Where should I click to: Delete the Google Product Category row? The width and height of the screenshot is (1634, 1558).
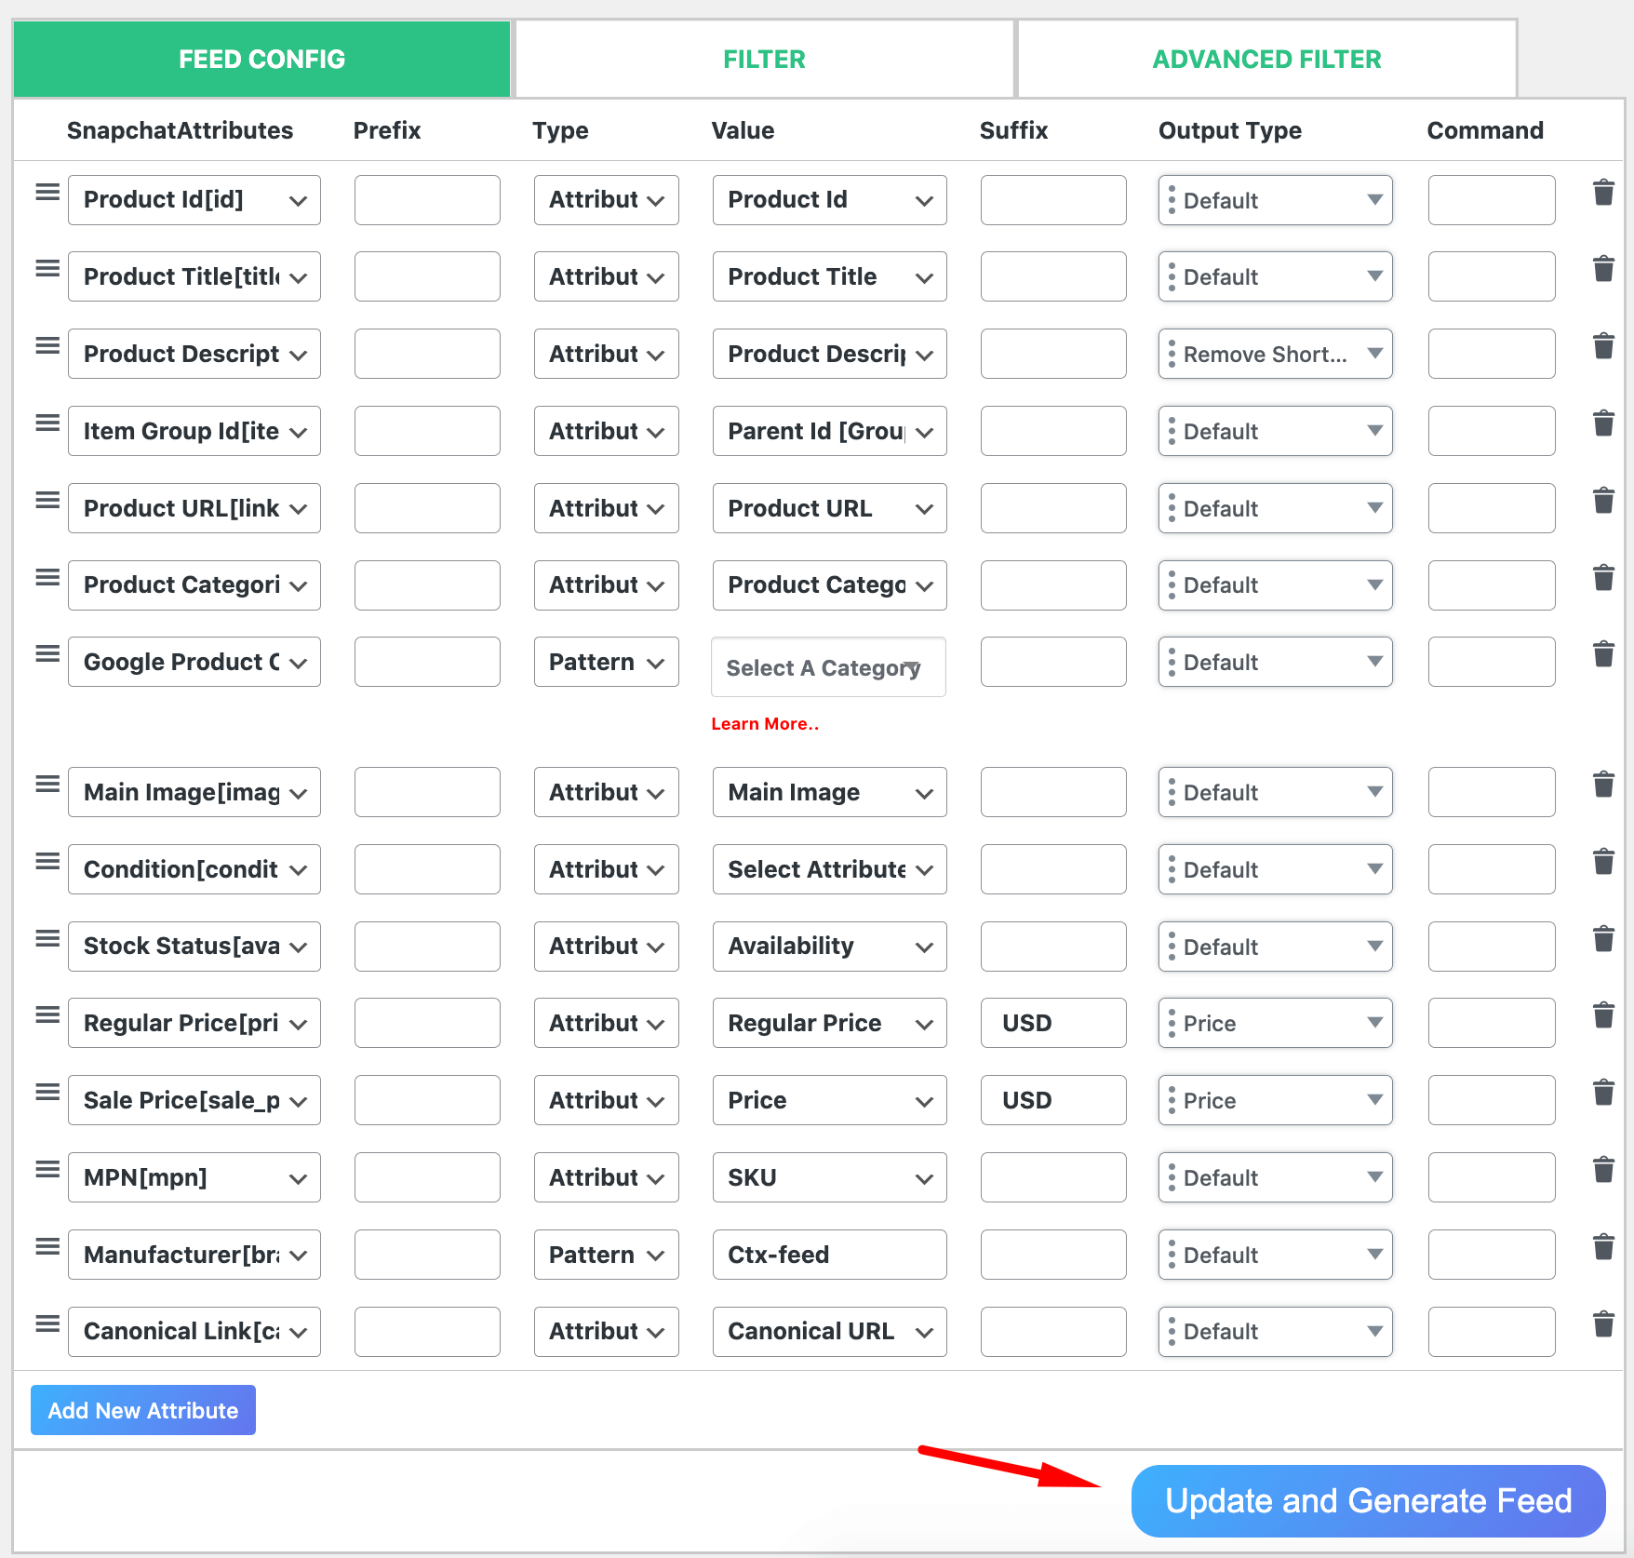(x=1603, y=654)
